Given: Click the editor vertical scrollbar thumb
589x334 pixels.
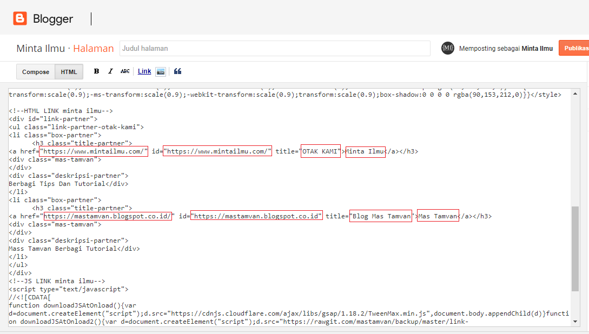Looking at the screenshot, I should (575, 249).
